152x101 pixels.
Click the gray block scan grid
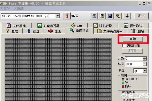(58, 69)
